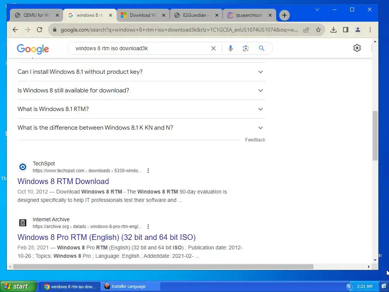Click 'TechSpot' site name text
Image resolution: width=389 pixels, height=292 pixels.
(44, 163)
